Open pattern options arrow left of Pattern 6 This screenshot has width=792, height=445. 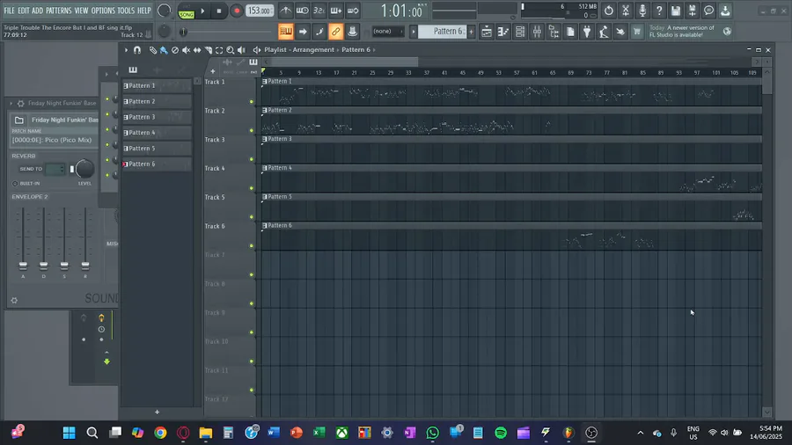(414, 32)
